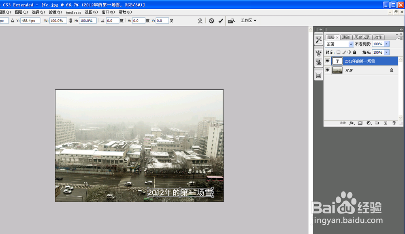Cancel the transform with the slash button
Viewport: 405px width, 234px height.
click(211, 21)
